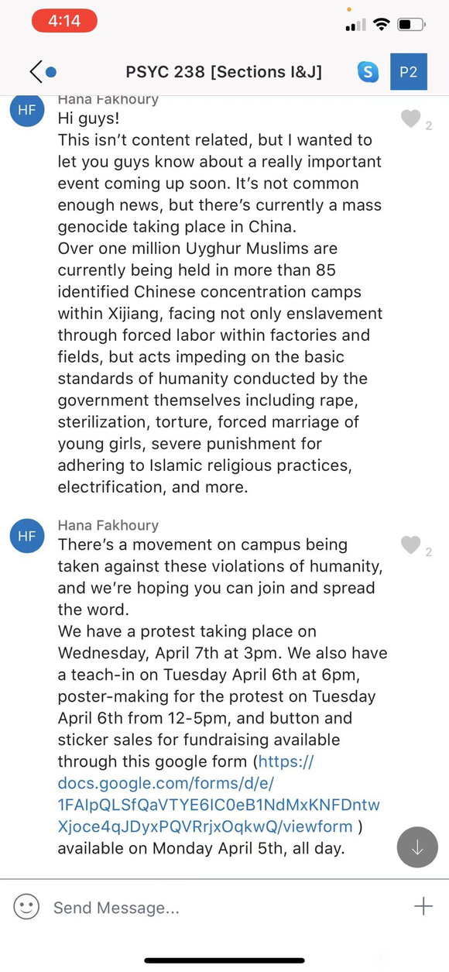Tap the Wi-Fi status icon
449x972 pixels.
tap(381, 24)
